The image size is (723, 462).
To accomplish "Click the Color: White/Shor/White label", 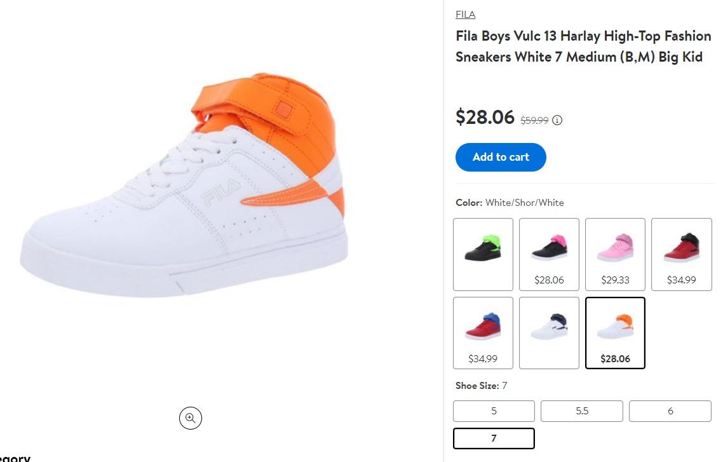I will coord(510,203).
